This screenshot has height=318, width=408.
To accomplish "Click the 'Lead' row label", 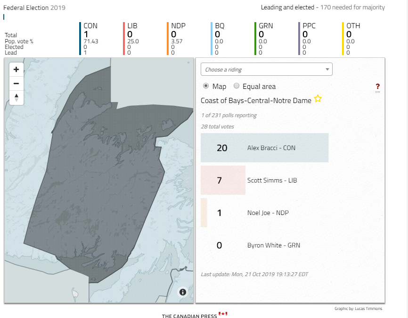I will [11, 53].
